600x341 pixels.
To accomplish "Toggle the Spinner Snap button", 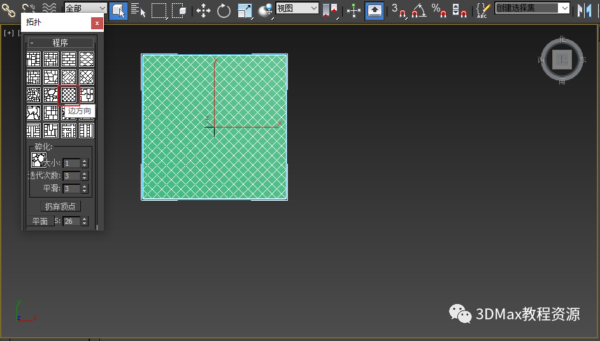I will point(459,10).
